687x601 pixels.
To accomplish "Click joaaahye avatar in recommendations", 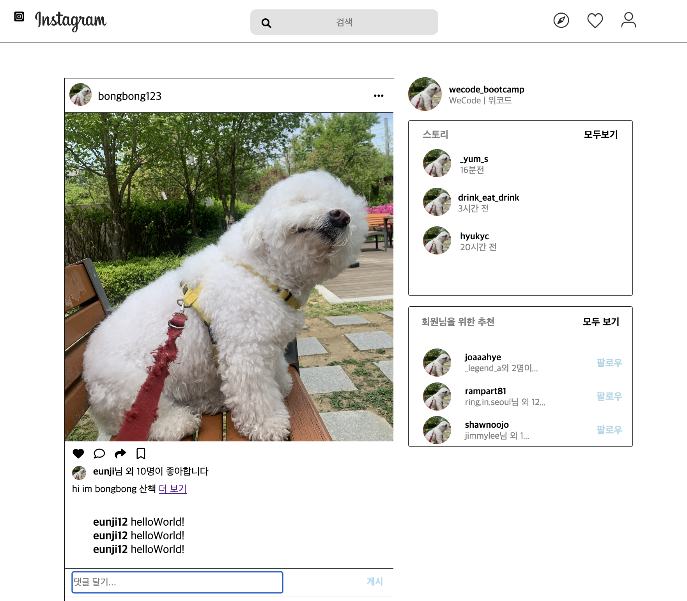I will coord(437,363).
